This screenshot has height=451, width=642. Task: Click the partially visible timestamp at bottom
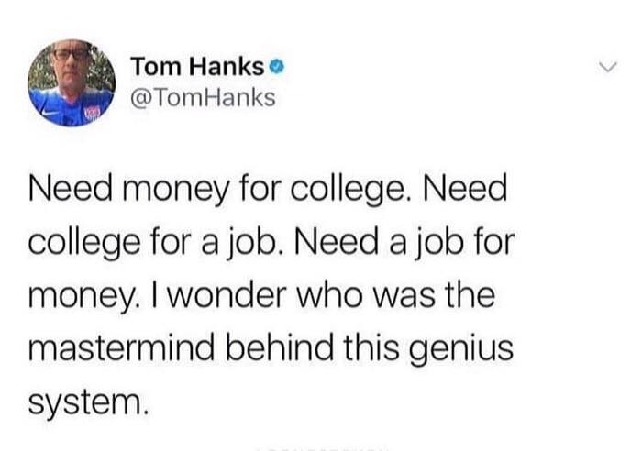tap(322, 449)
